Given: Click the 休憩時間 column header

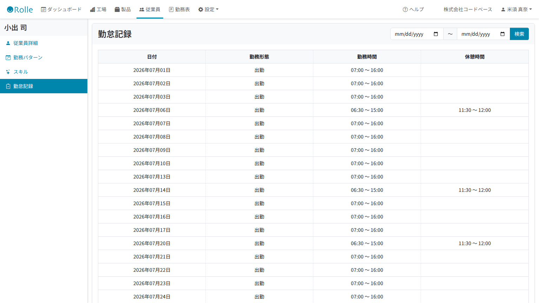Looking at the screenshot, I should click(475, 57).
